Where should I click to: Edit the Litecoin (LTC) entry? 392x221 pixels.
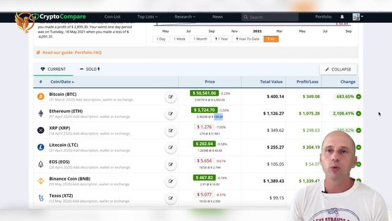[x=171, y=147]
